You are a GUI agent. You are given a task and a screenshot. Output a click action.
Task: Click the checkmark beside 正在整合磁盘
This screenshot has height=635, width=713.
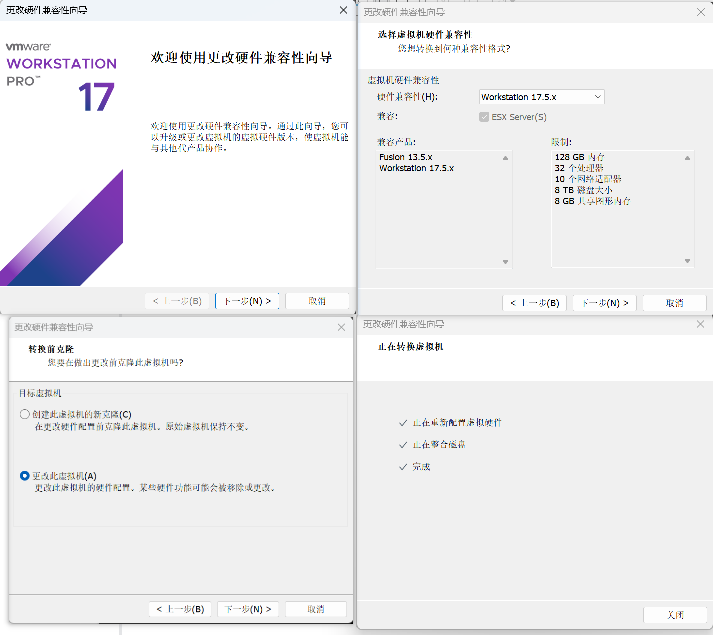(403, 445)
